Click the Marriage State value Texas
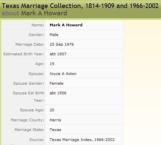161x145 pixels. [55, 130]
